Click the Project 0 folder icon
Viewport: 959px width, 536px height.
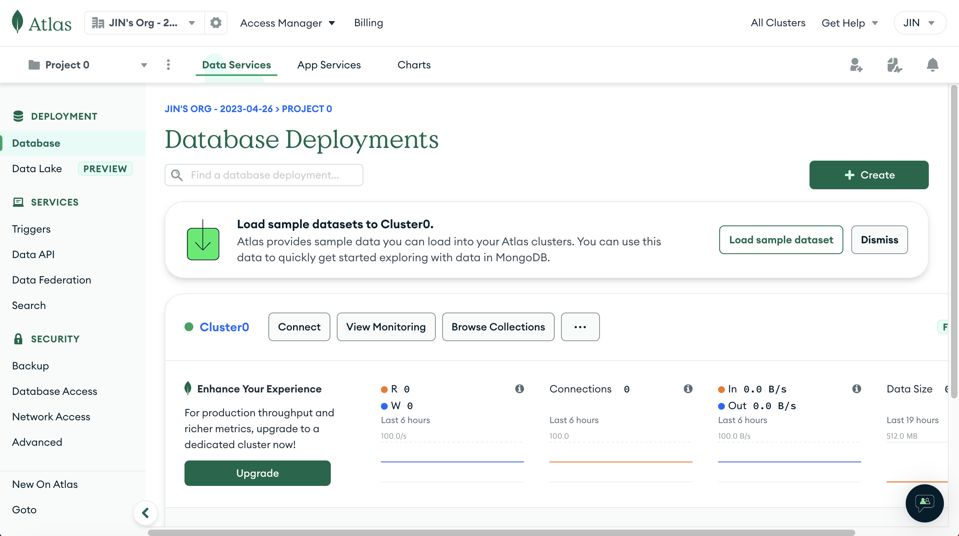coord(34,65)
